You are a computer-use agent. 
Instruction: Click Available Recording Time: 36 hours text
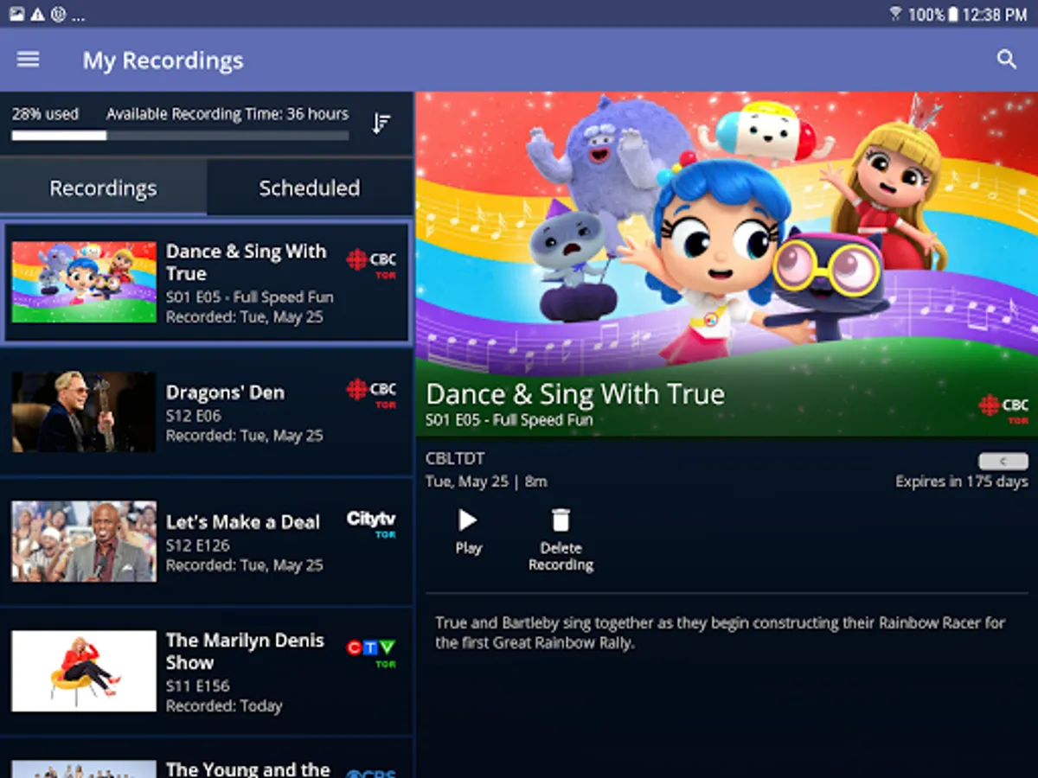coord(227,114)
